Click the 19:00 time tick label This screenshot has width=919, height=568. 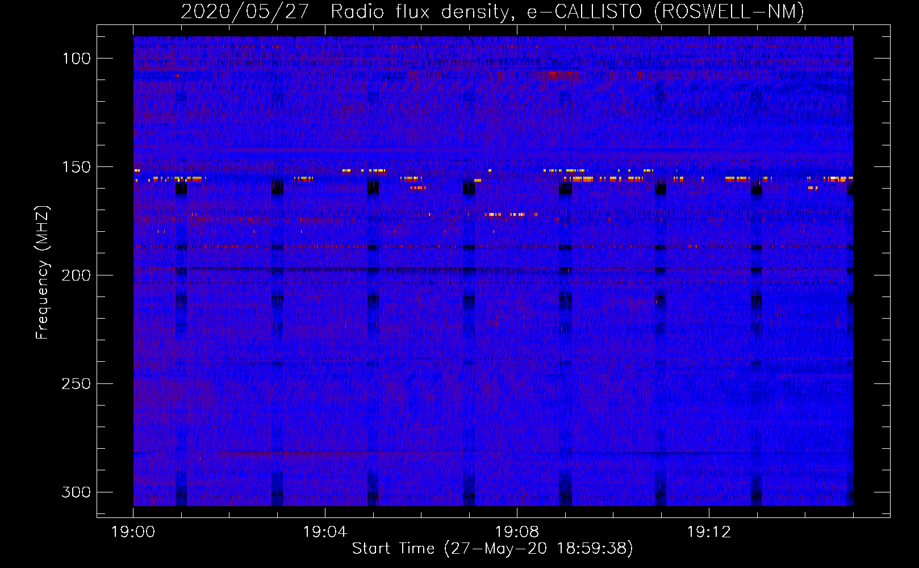(x=133, y=532)
